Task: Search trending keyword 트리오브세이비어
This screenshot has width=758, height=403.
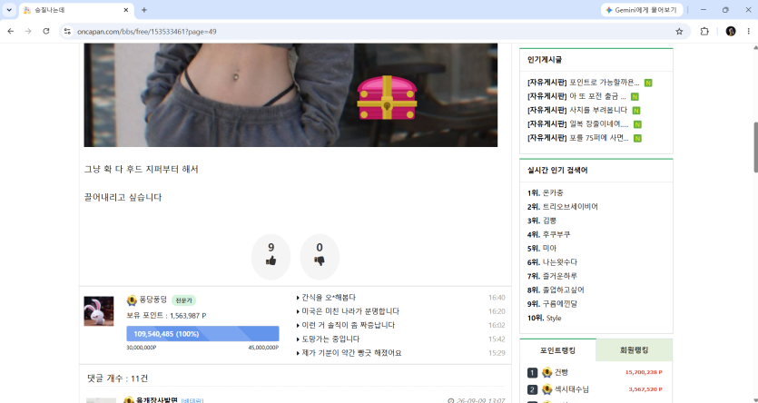Action: point(570,207)
